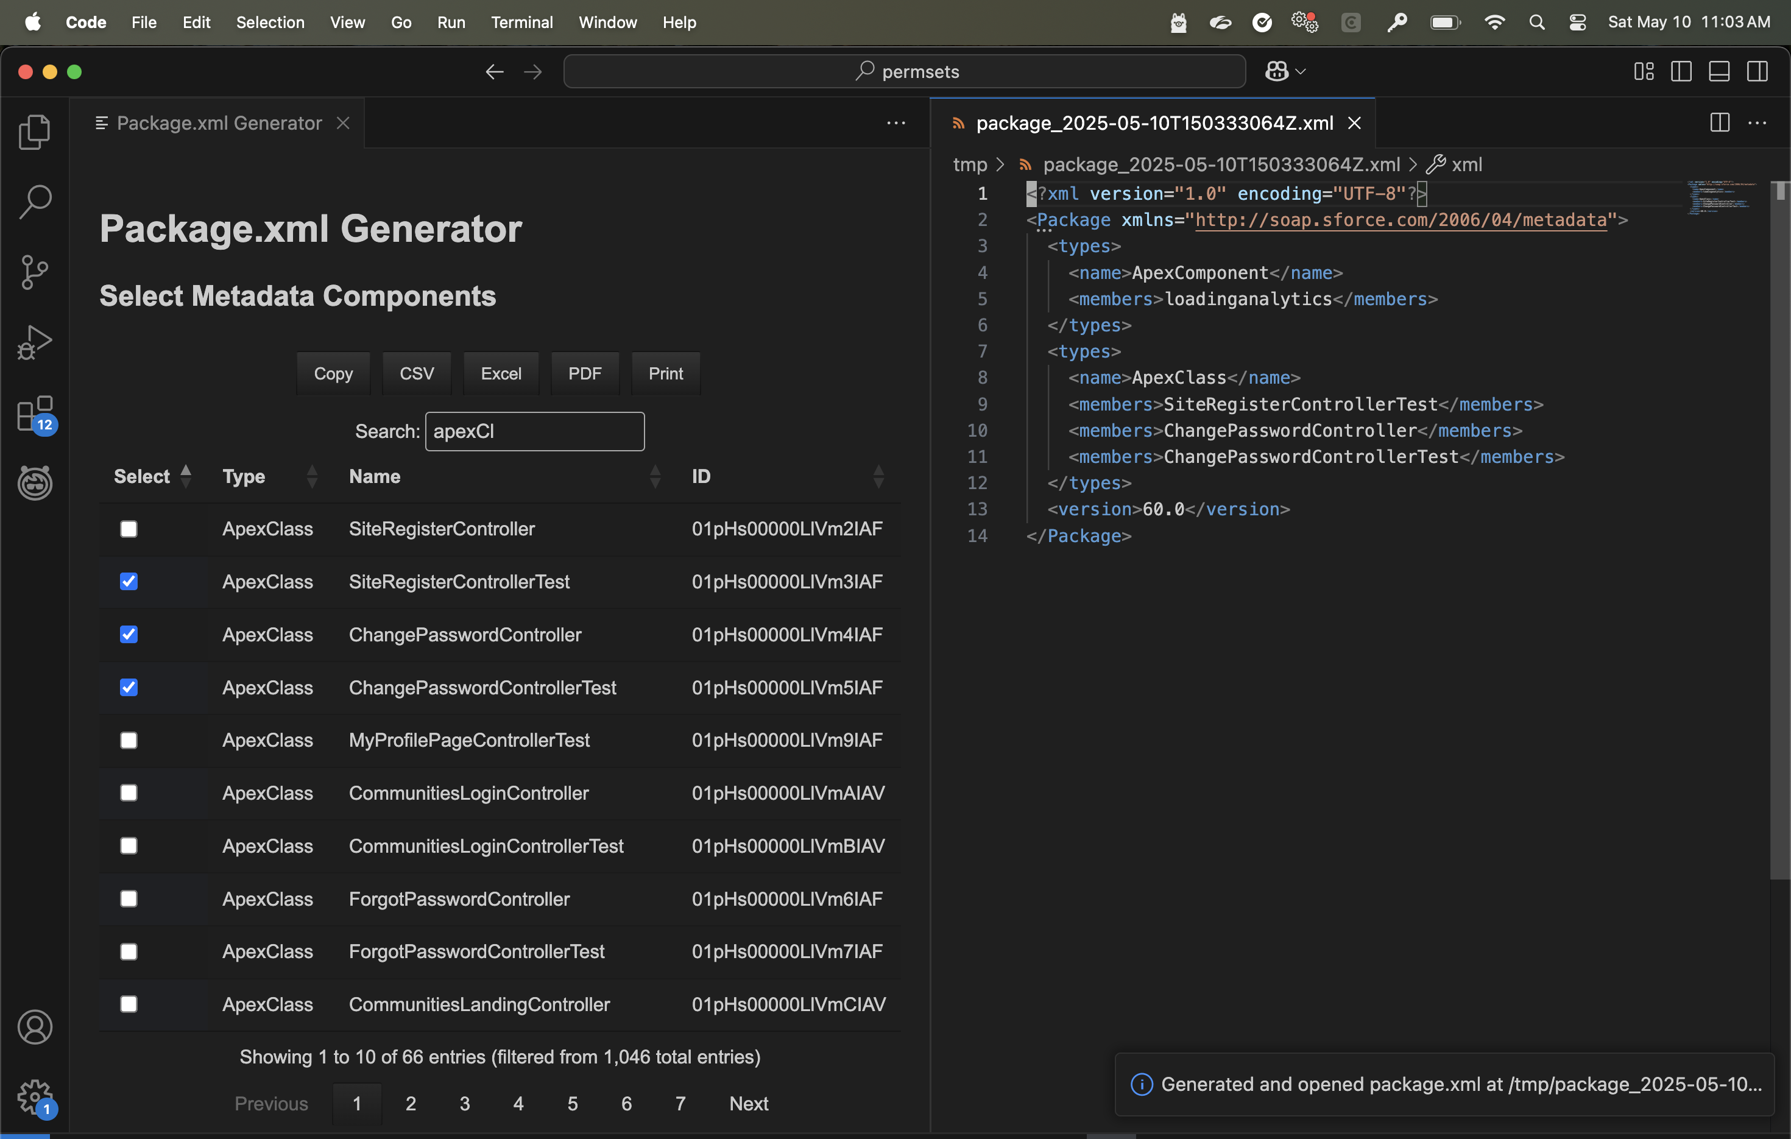Image resolution: width=1791 pixels, height=1139 pixels.
Task: Check the CommunitiesLoginController checkbox
Action: pos(129,792)
